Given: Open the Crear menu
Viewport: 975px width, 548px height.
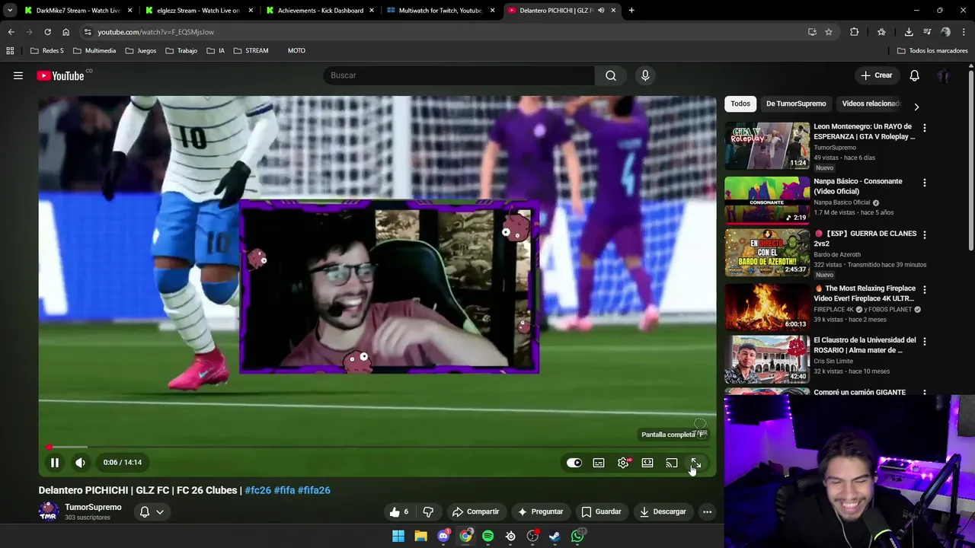Looking at the screenshot, I should [876, 75].
